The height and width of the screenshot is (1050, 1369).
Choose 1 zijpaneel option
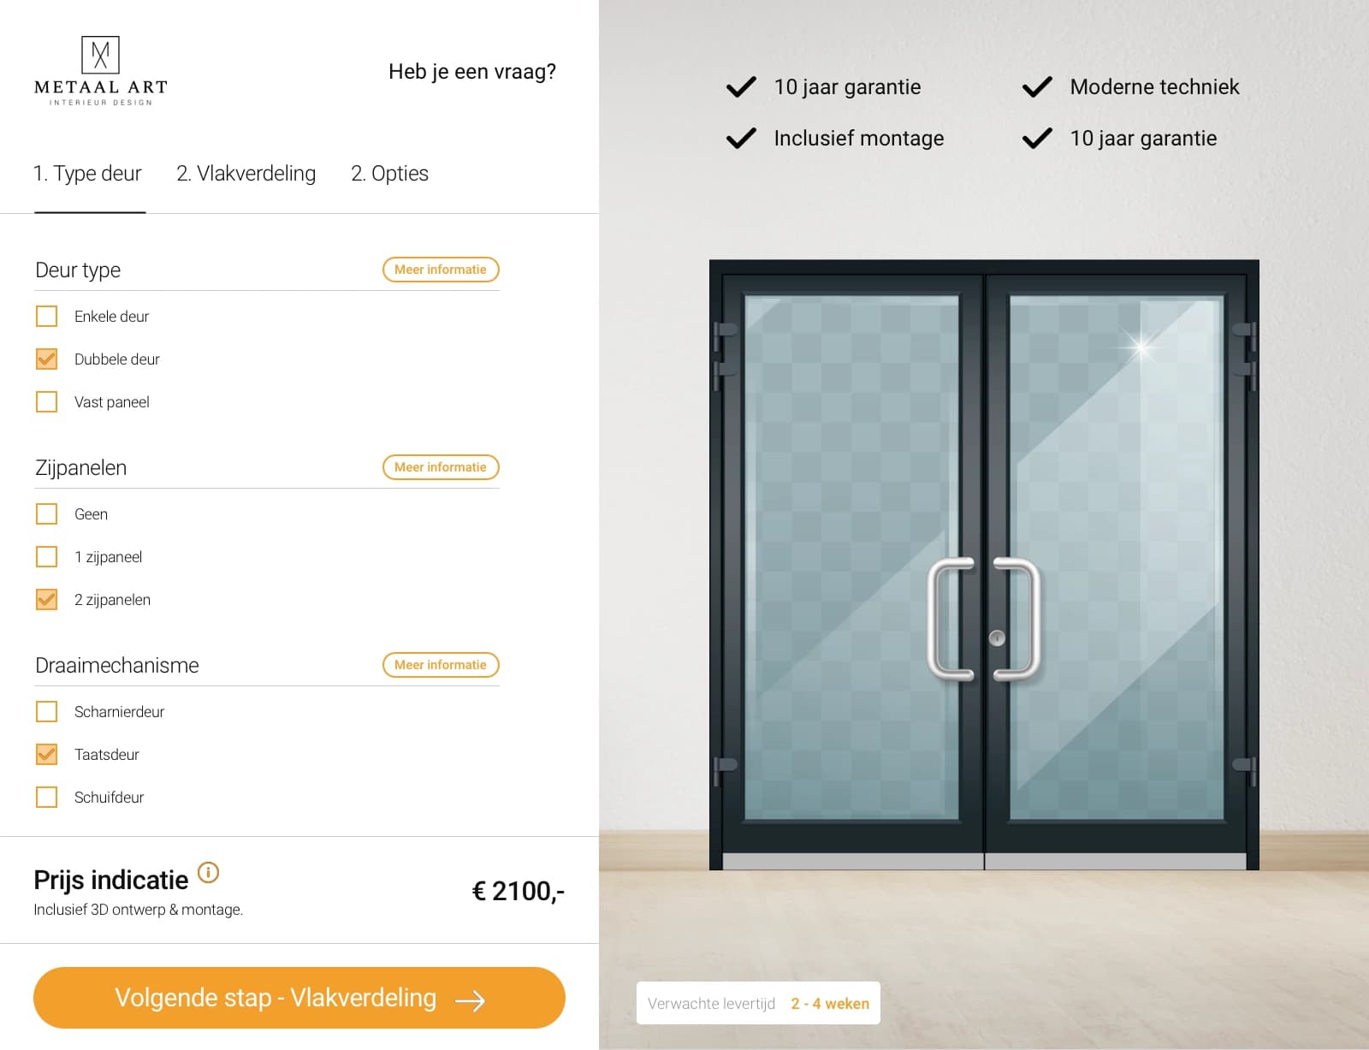(x=46, y=556)
